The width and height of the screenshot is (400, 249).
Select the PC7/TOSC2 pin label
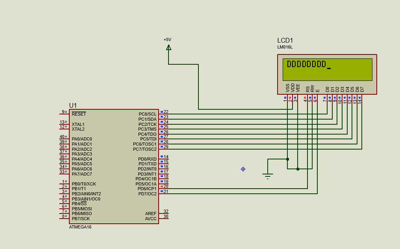(145, 149)
